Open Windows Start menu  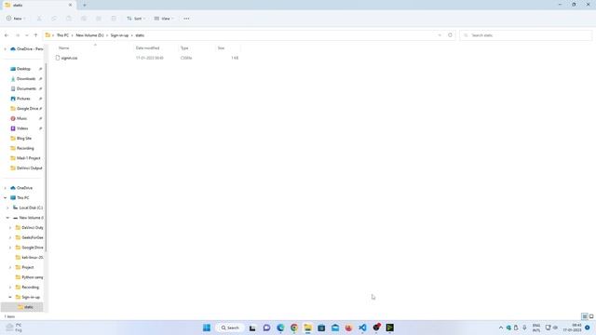tap(207, 328)
